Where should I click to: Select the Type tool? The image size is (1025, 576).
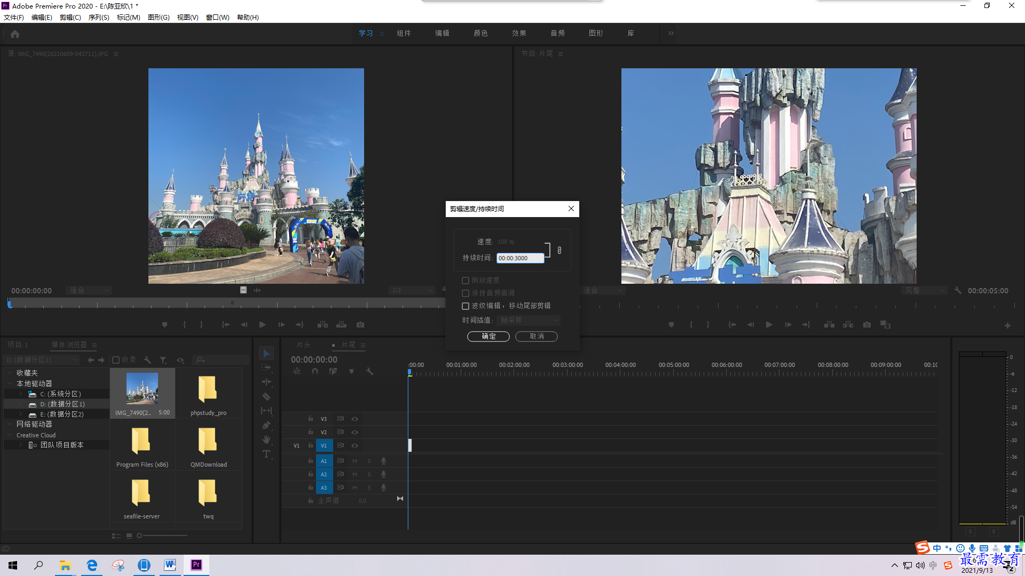[x=266, y=454]
